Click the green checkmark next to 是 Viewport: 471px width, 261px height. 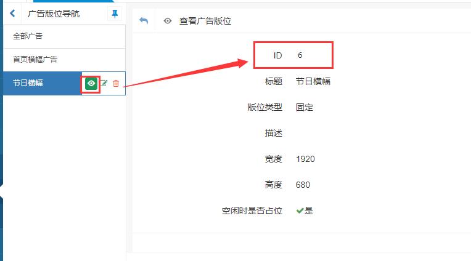300,211
